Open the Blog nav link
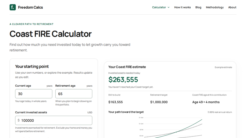This screenshot has height=138, width=246. pyautogui.click(x=198, y=7)
